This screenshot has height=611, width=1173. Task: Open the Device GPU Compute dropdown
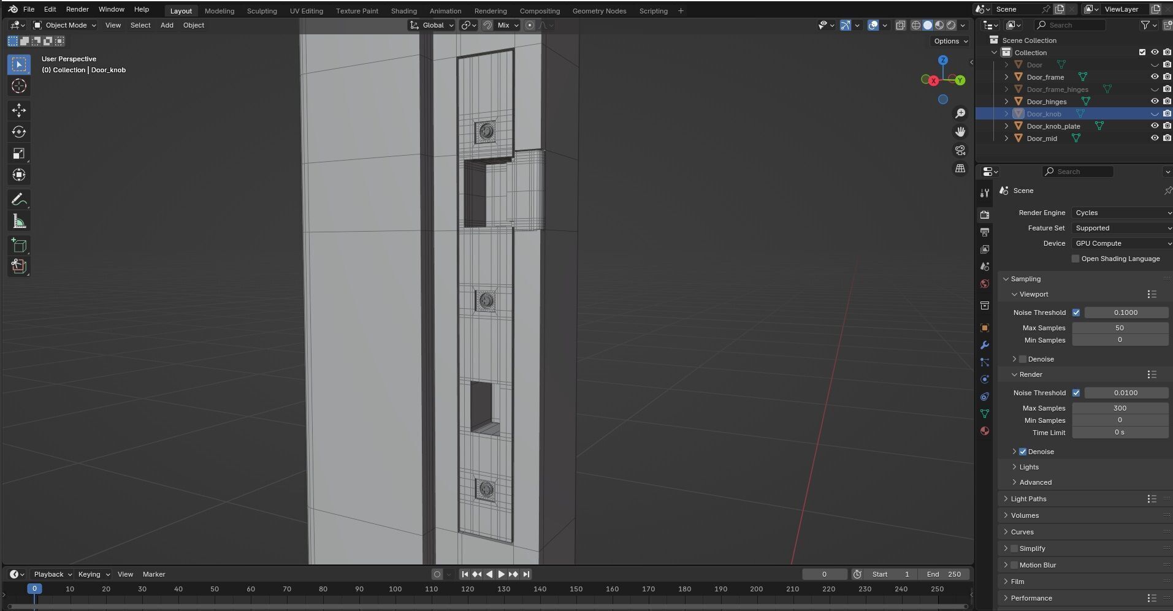(x=1122, y=243)
